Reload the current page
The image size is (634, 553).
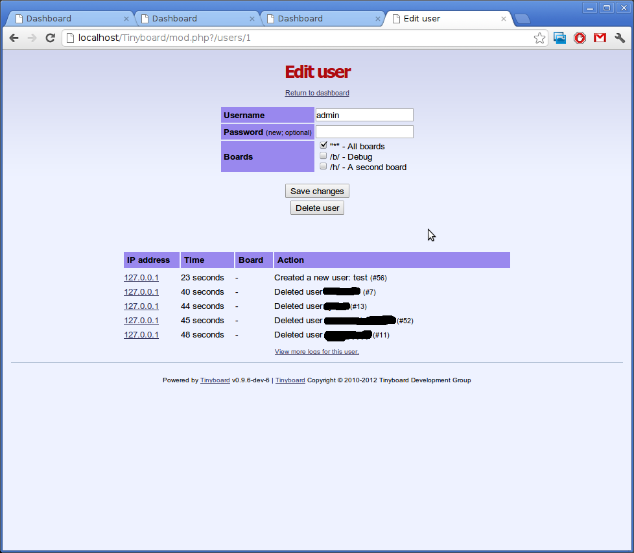coord(50,38)
